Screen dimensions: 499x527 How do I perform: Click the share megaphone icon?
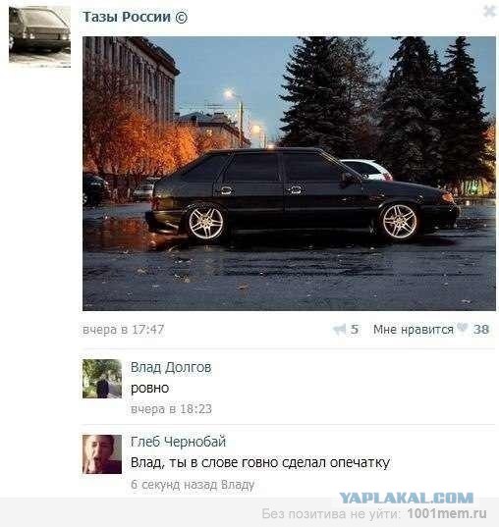339,330
